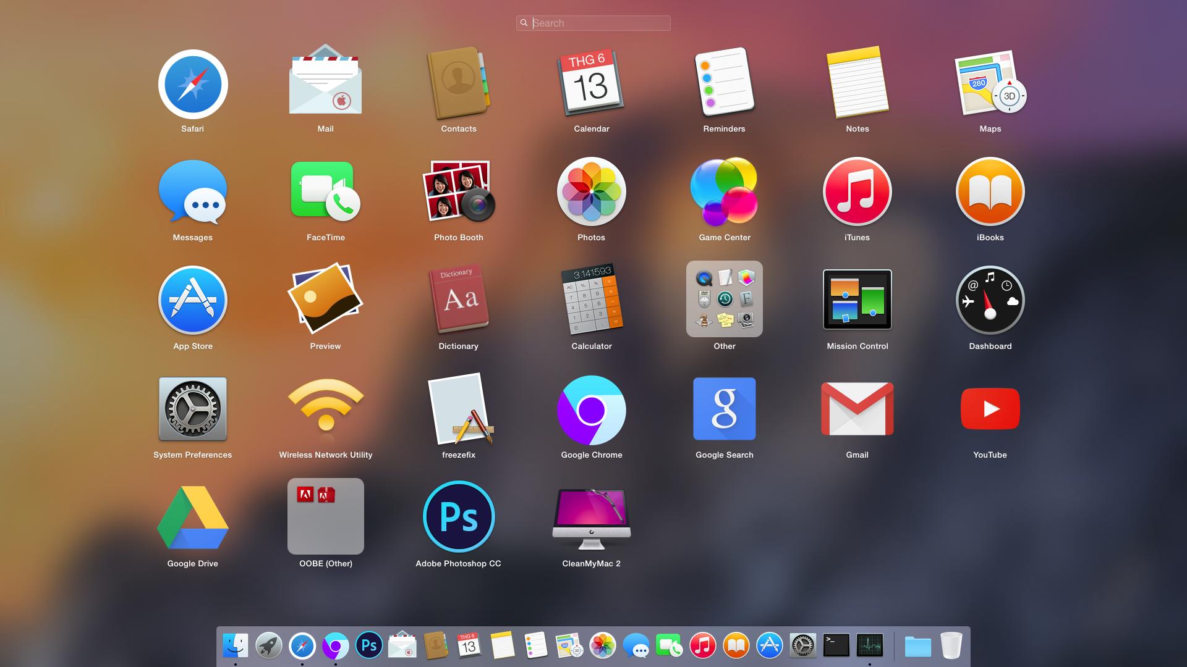The width and height of the screenshot is (1187, 667).
Task: Open the Dashboard app
Action: click(x=990, y=300)
